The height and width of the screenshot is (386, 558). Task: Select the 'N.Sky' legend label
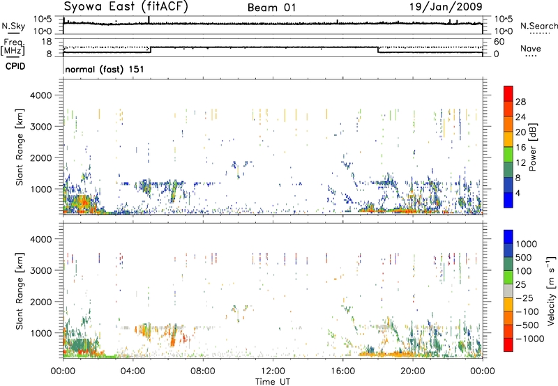click(x=13, y=26)
